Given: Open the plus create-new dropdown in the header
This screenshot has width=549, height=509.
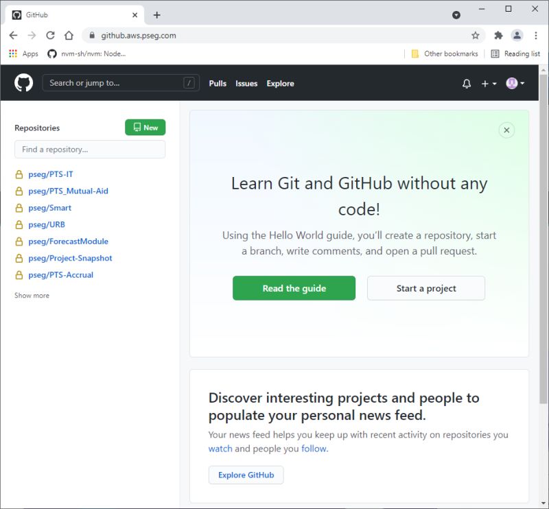Looking at the screenshot, I should click(x=488, y=83).
